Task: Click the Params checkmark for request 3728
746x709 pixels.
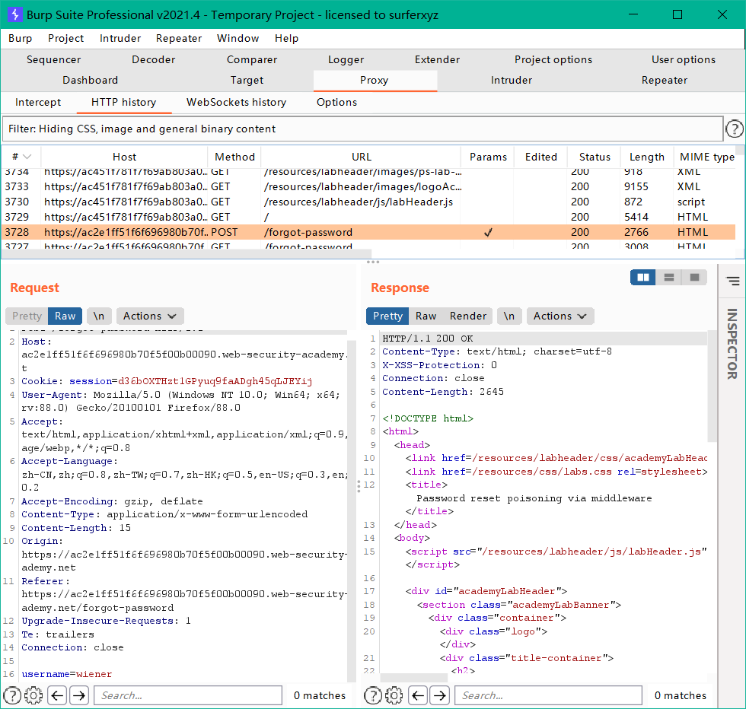Action: 488,232
